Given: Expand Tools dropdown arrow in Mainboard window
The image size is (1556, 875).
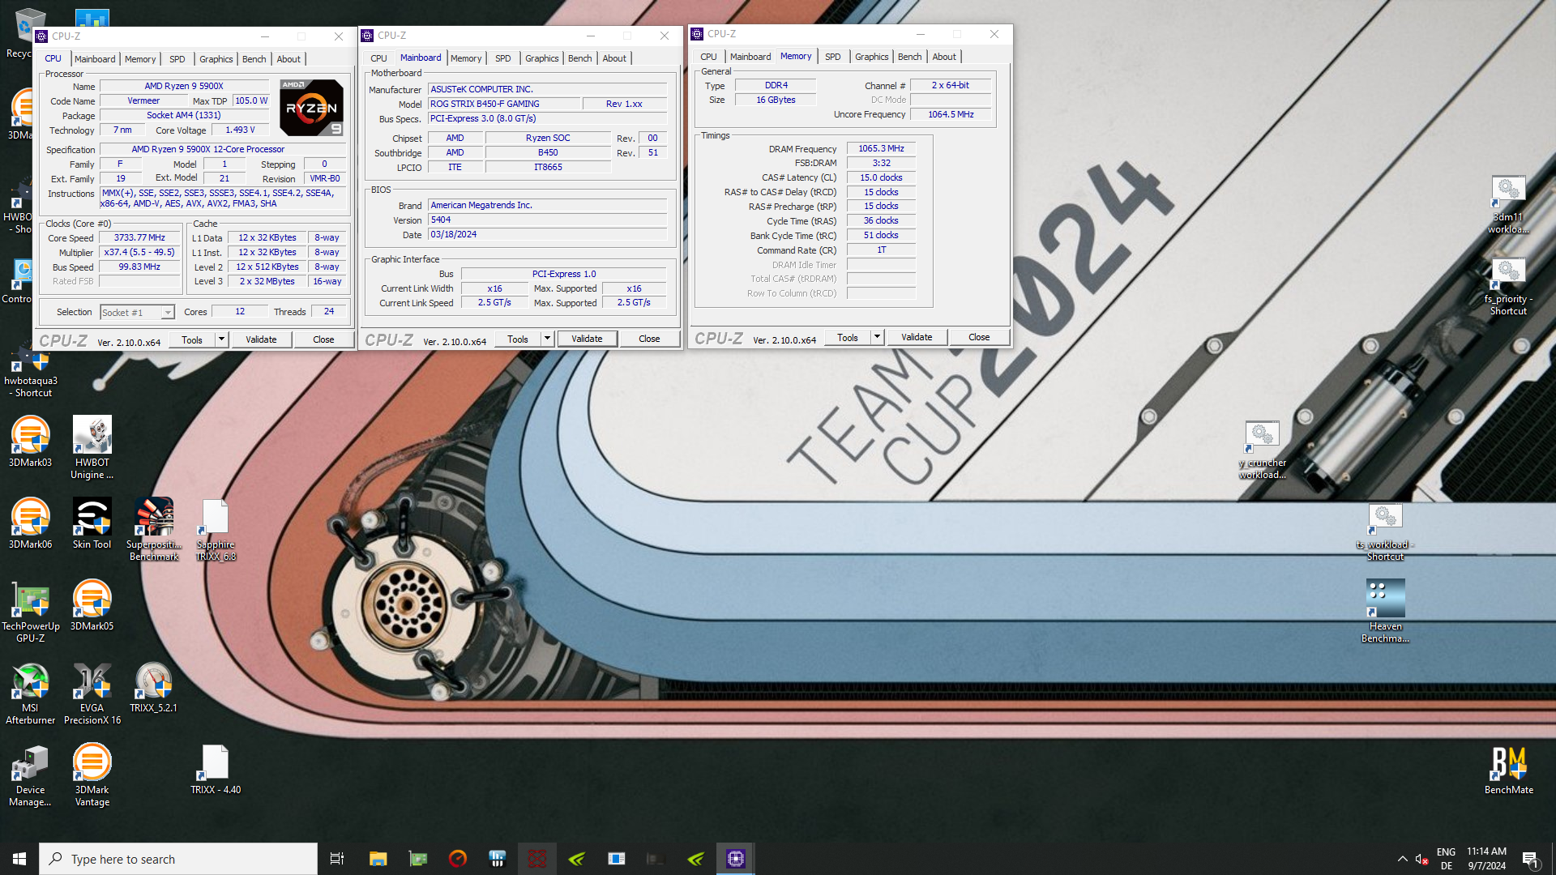Looking at the screenshot, I should point(547,339).
